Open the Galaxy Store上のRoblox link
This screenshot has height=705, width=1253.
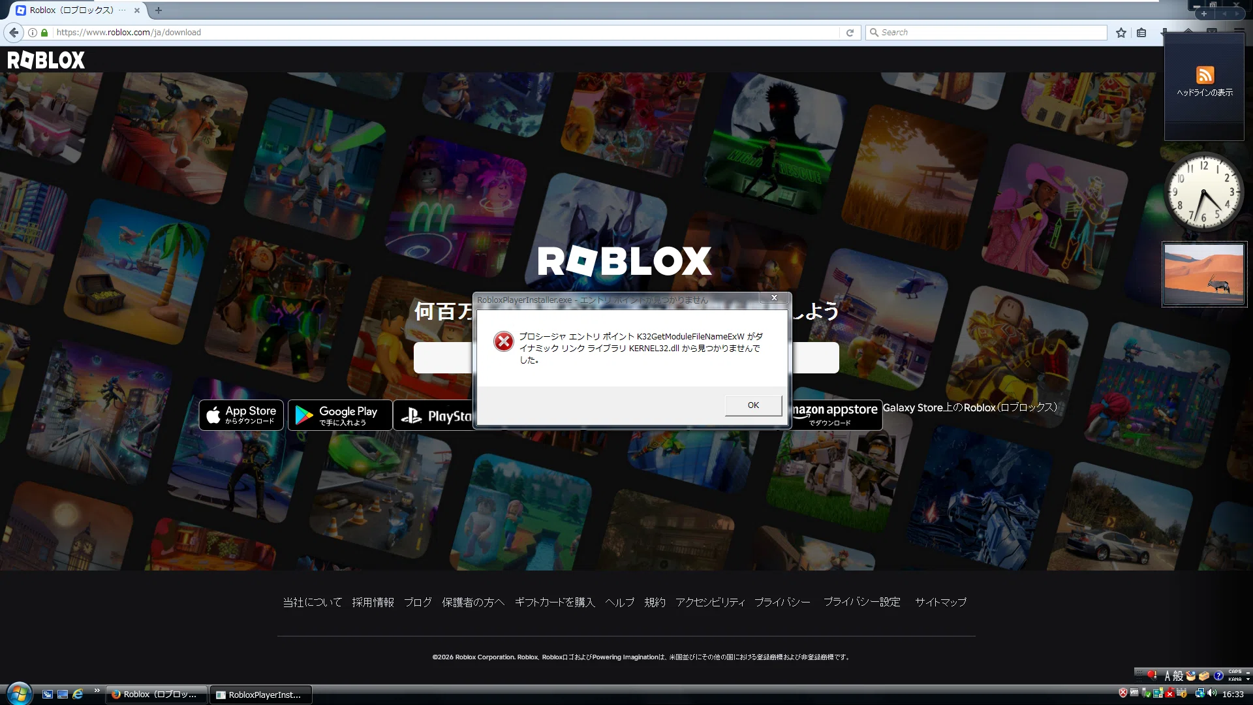(x=970, y=407)
